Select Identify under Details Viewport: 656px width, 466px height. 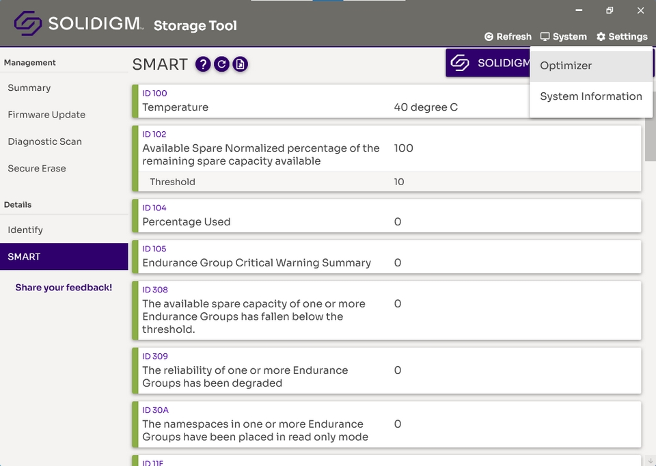pos(64,230)
